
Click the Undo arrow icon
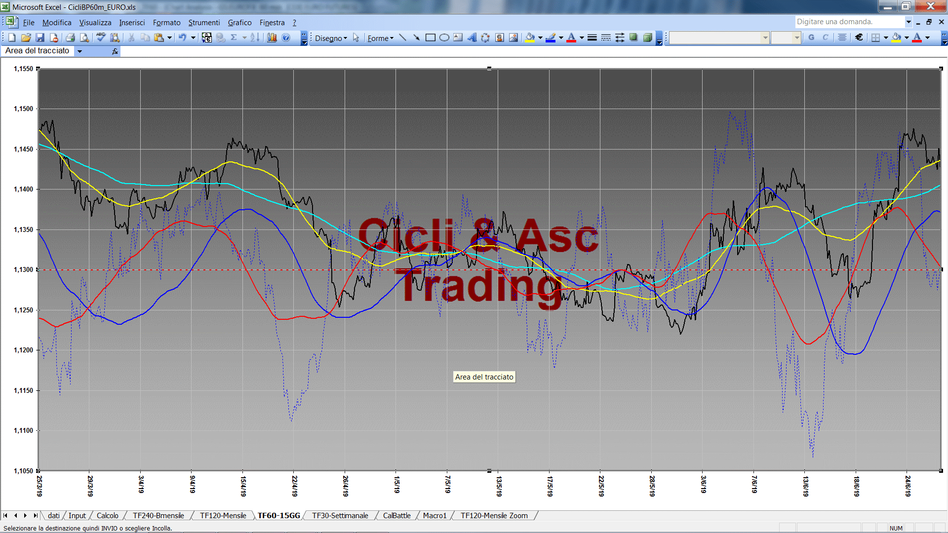[182, 38]
